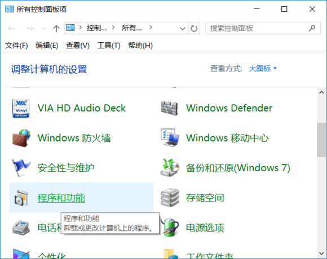Go up one folder level arrow
Image resolution: width=327 pixels, height=259 pixels.
coord(56,29)
